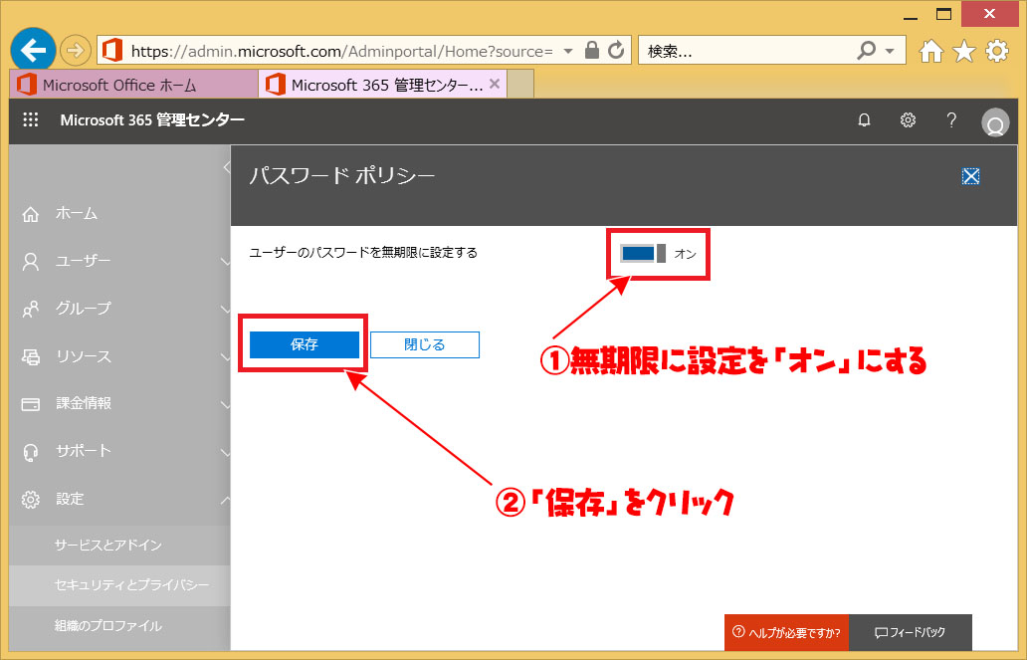Click the 閉じる button

click(424, 344)
